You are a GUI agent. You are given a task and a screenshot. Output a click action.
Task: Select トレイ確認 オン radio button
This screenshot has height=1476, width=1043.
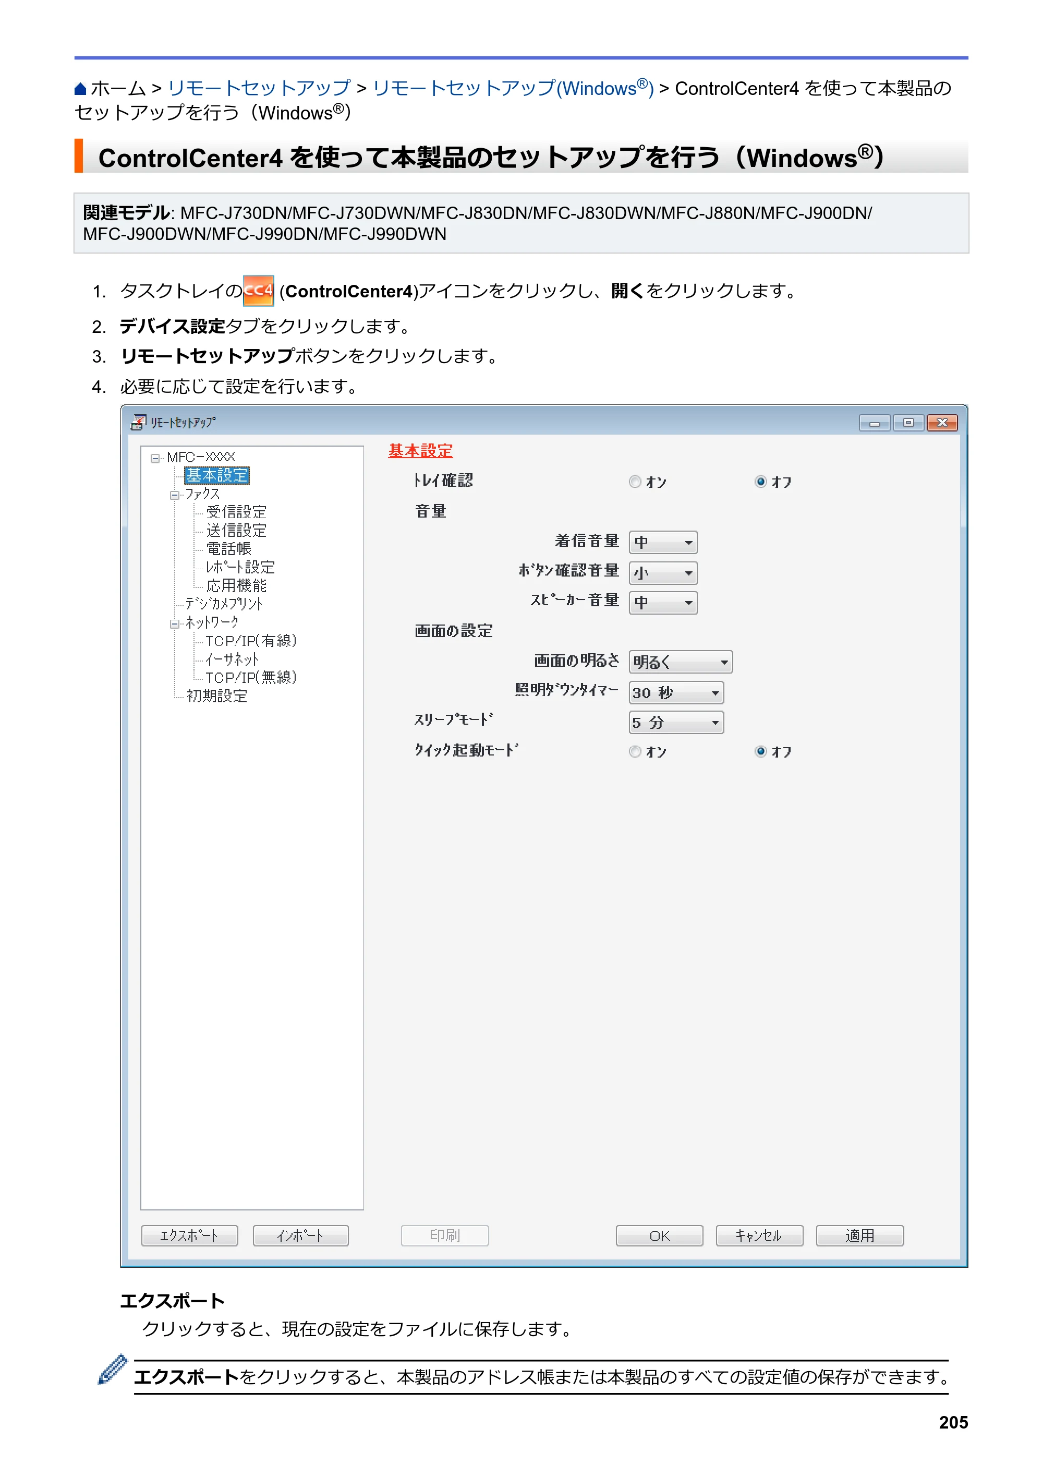pos(635,482)
